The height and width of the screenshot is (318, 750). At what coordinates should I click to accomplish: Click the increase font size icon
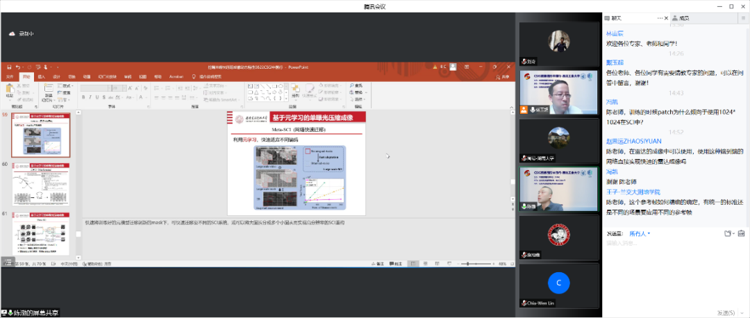point(131,88)
